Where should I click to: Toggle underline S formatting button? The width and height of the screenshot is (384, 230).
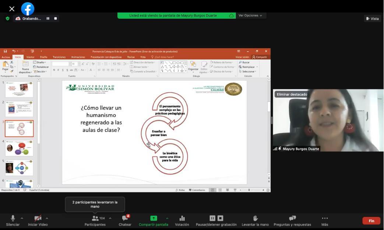[x=63, y=70]
